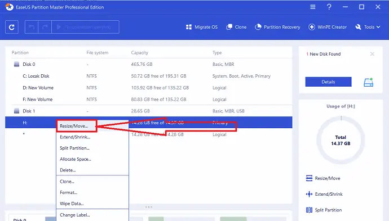Click the undo arrow in toolbar

[x=32, y=27]
